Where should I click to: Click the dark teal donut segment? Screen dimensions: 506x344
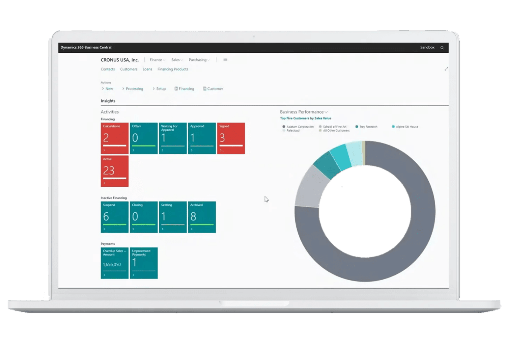[x=327, y=165]
